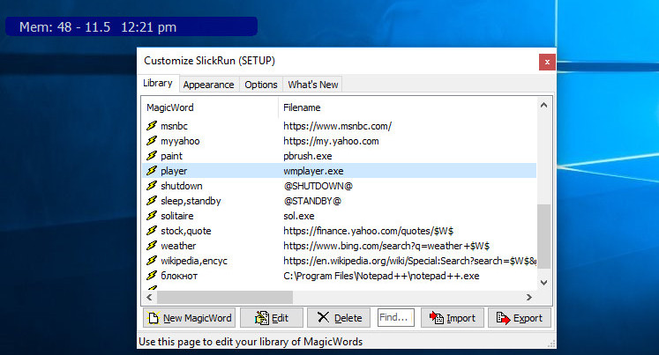Click the lightning icon next to myyahoo
This screenshot has width=659, height=355.
[x=151, y=141]
